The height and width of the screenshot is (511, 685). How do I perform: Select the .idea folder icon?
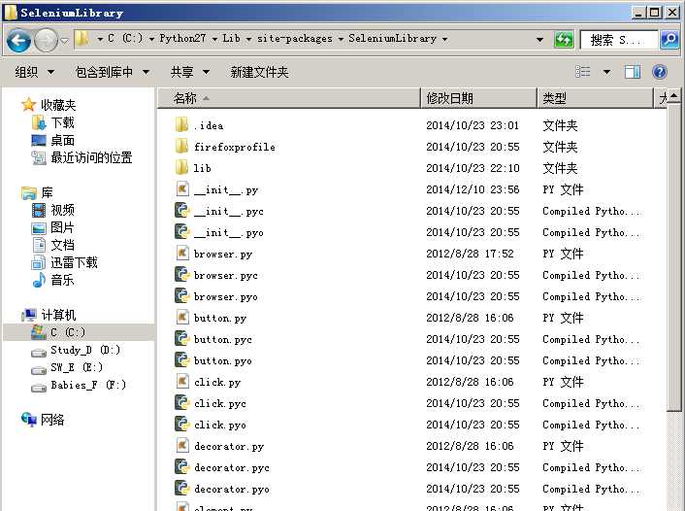click(x=181, y=125)
